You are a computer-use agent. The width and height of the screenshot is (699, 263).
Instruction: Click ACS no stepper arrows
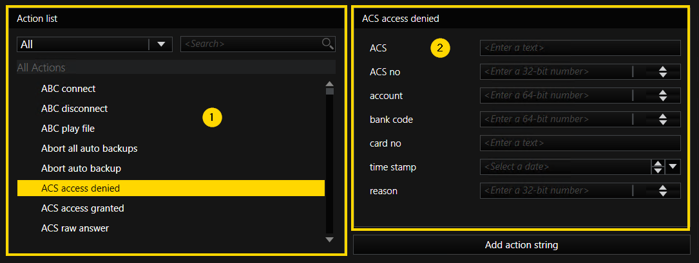tap(662, 71)
